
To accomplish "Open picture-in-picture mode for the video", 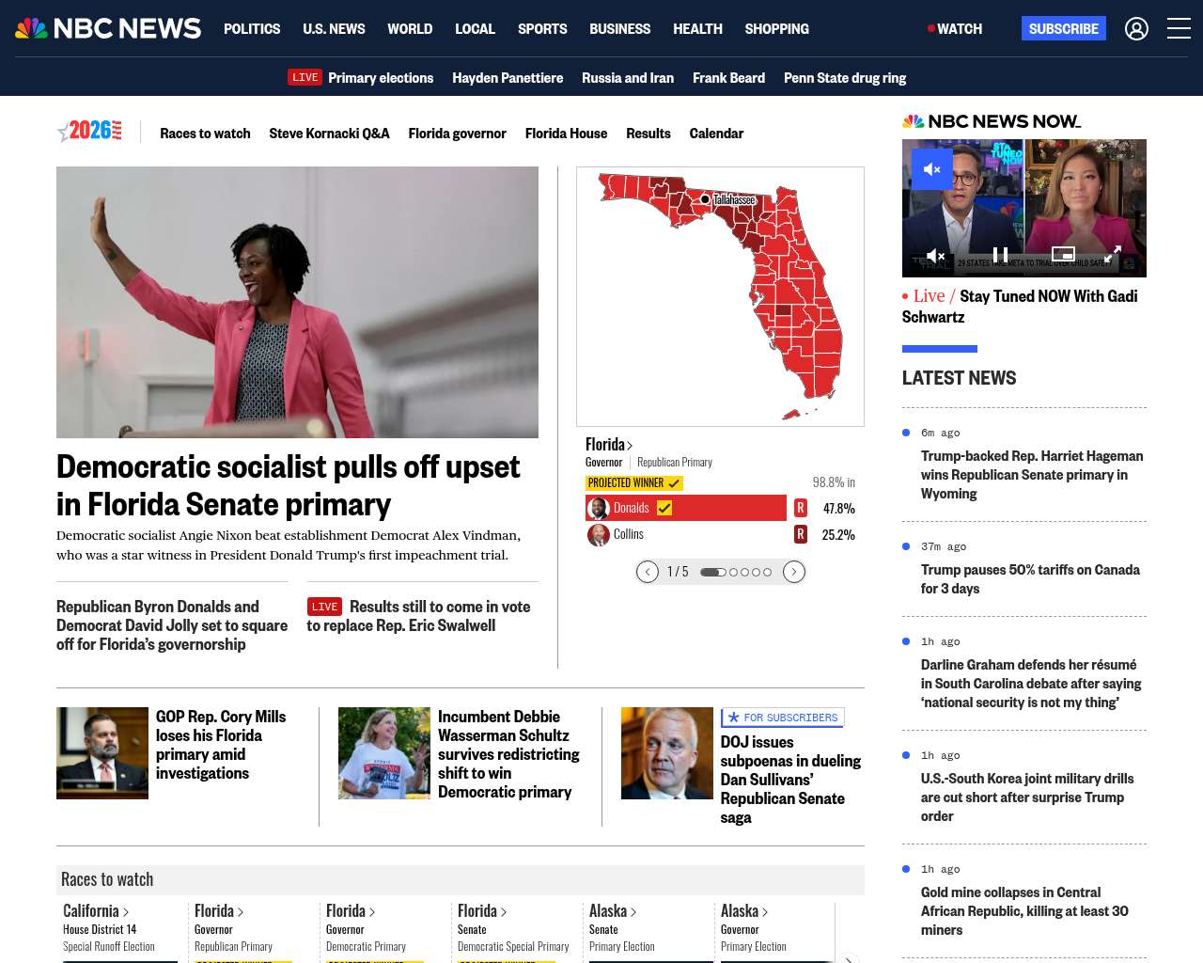I will (1063, 254).
